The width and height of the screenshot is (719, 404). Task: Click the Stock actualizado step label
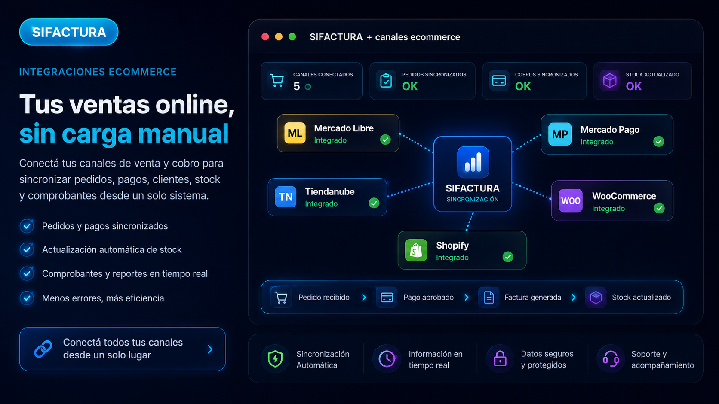point(641,297)
